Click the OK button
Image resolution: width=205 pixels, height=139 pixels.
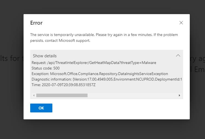click(x=41, y=108)
